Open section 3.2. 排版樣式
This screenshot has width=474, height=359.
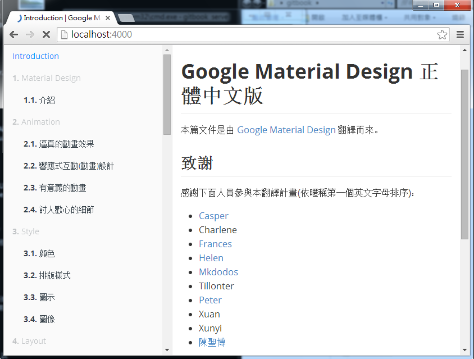click(x=47, y=275)
